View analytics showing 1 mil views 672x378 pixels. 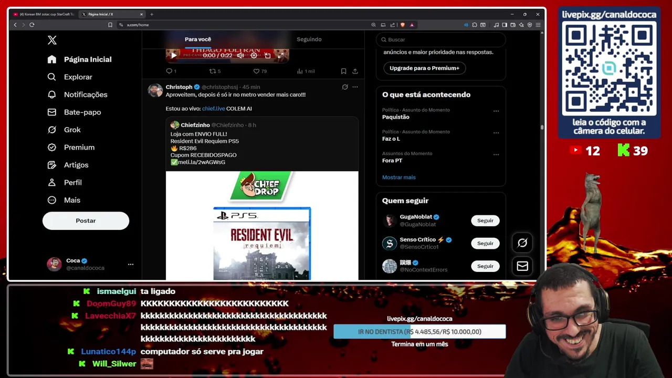point(306,71)
